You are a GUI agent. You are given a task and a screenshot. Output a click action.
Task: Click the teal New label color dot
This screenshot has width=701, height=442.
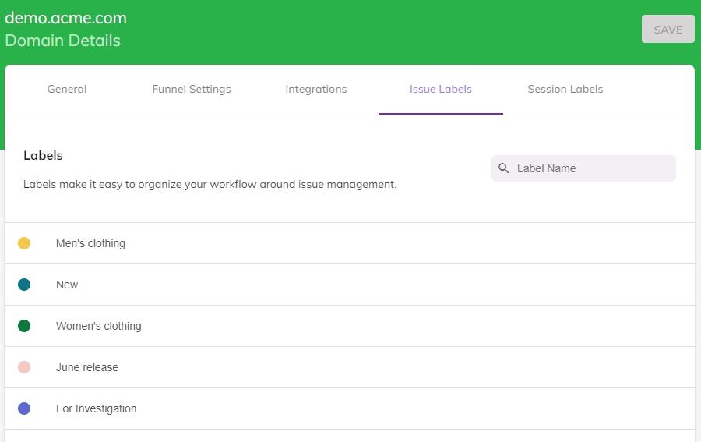pos(24,285)
